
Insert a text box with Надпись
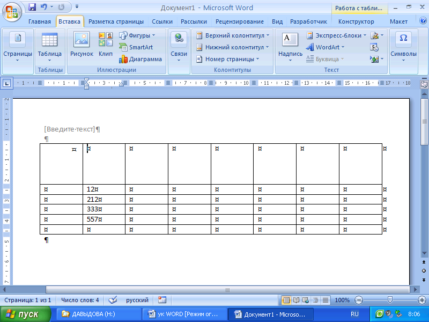pos(290,47)
